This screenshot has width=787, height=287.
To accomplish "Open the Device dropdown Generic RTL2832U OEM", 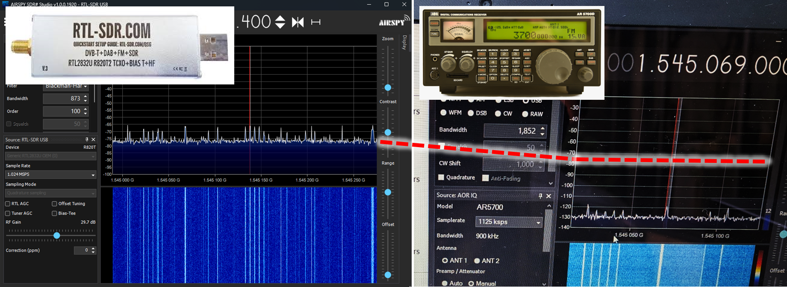I will click(50, 156).
